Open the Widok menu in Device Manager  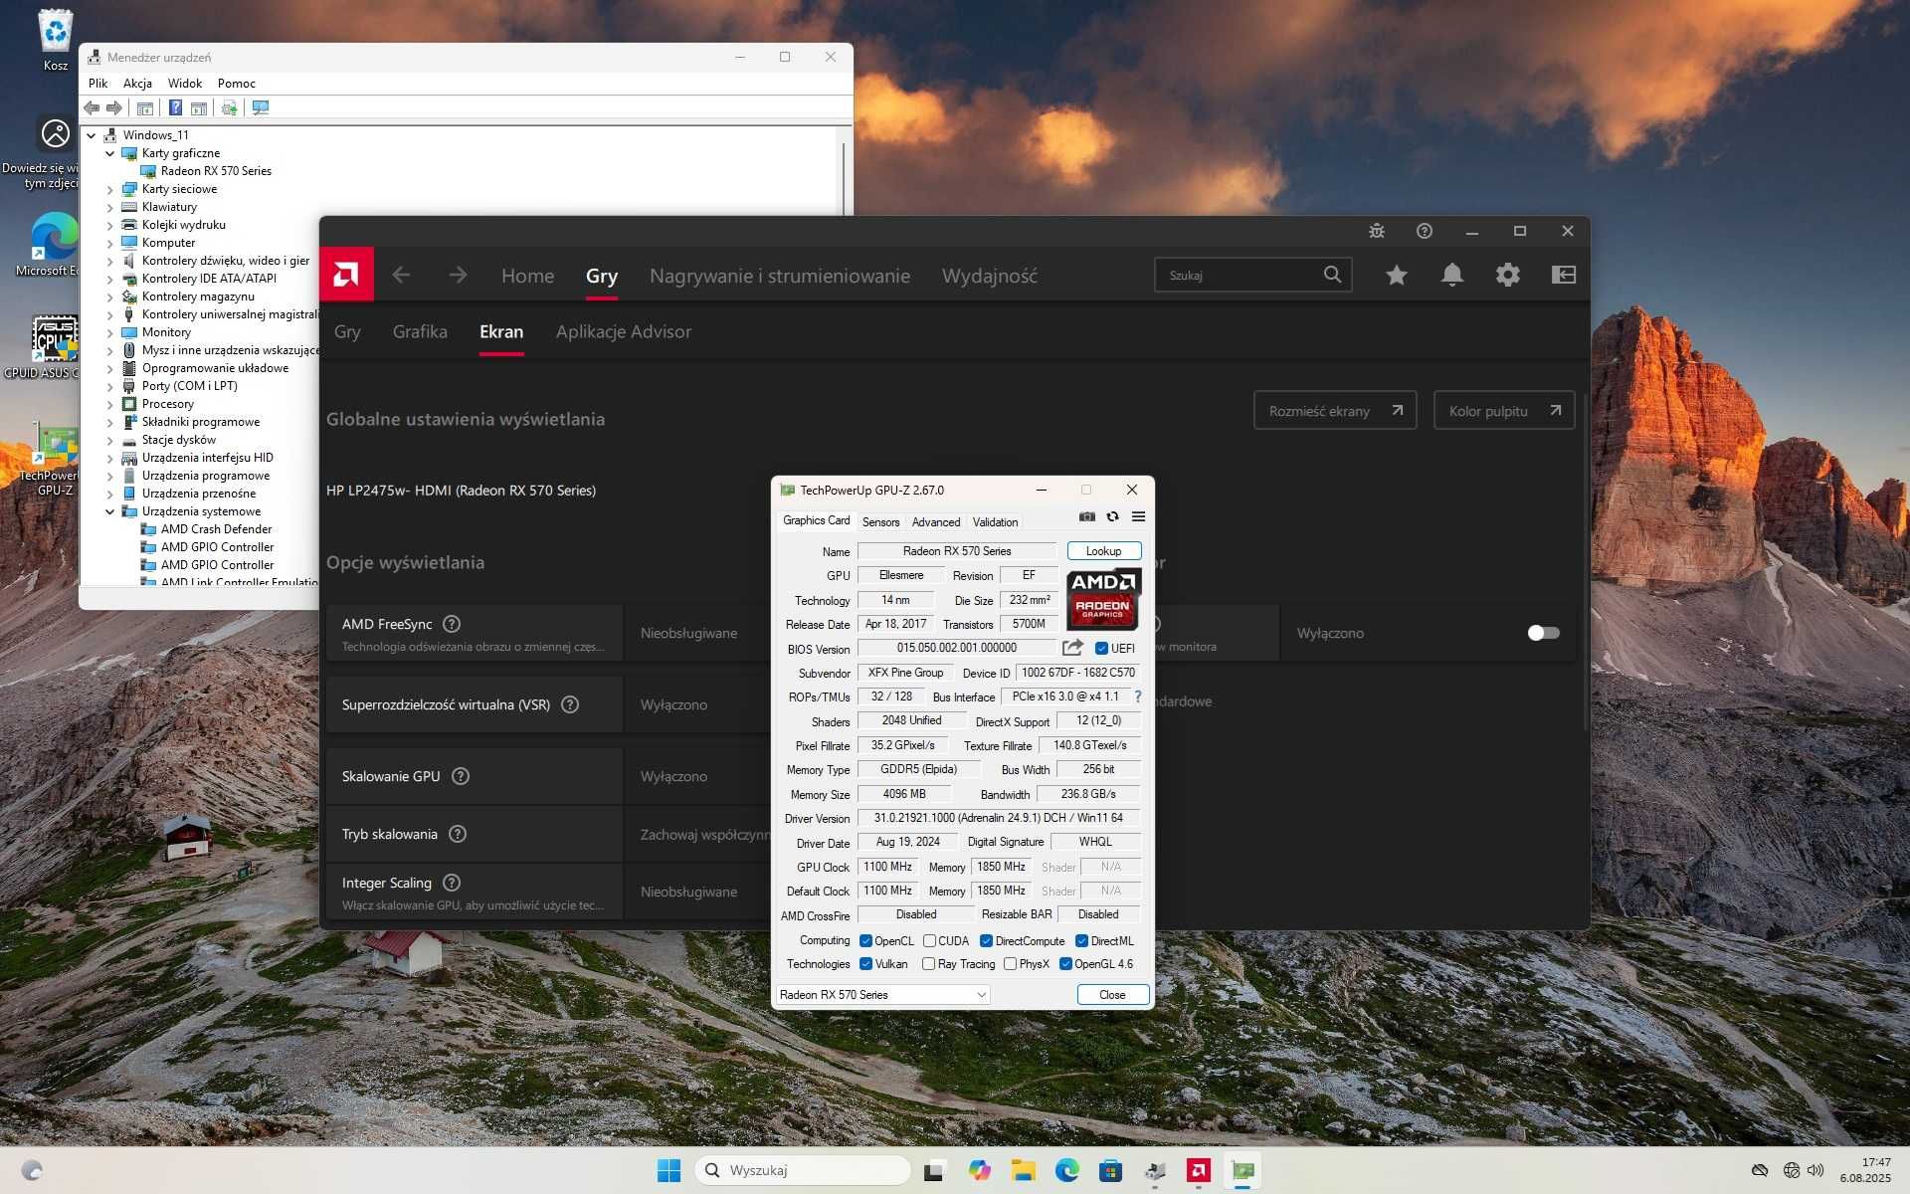[184, 84]
